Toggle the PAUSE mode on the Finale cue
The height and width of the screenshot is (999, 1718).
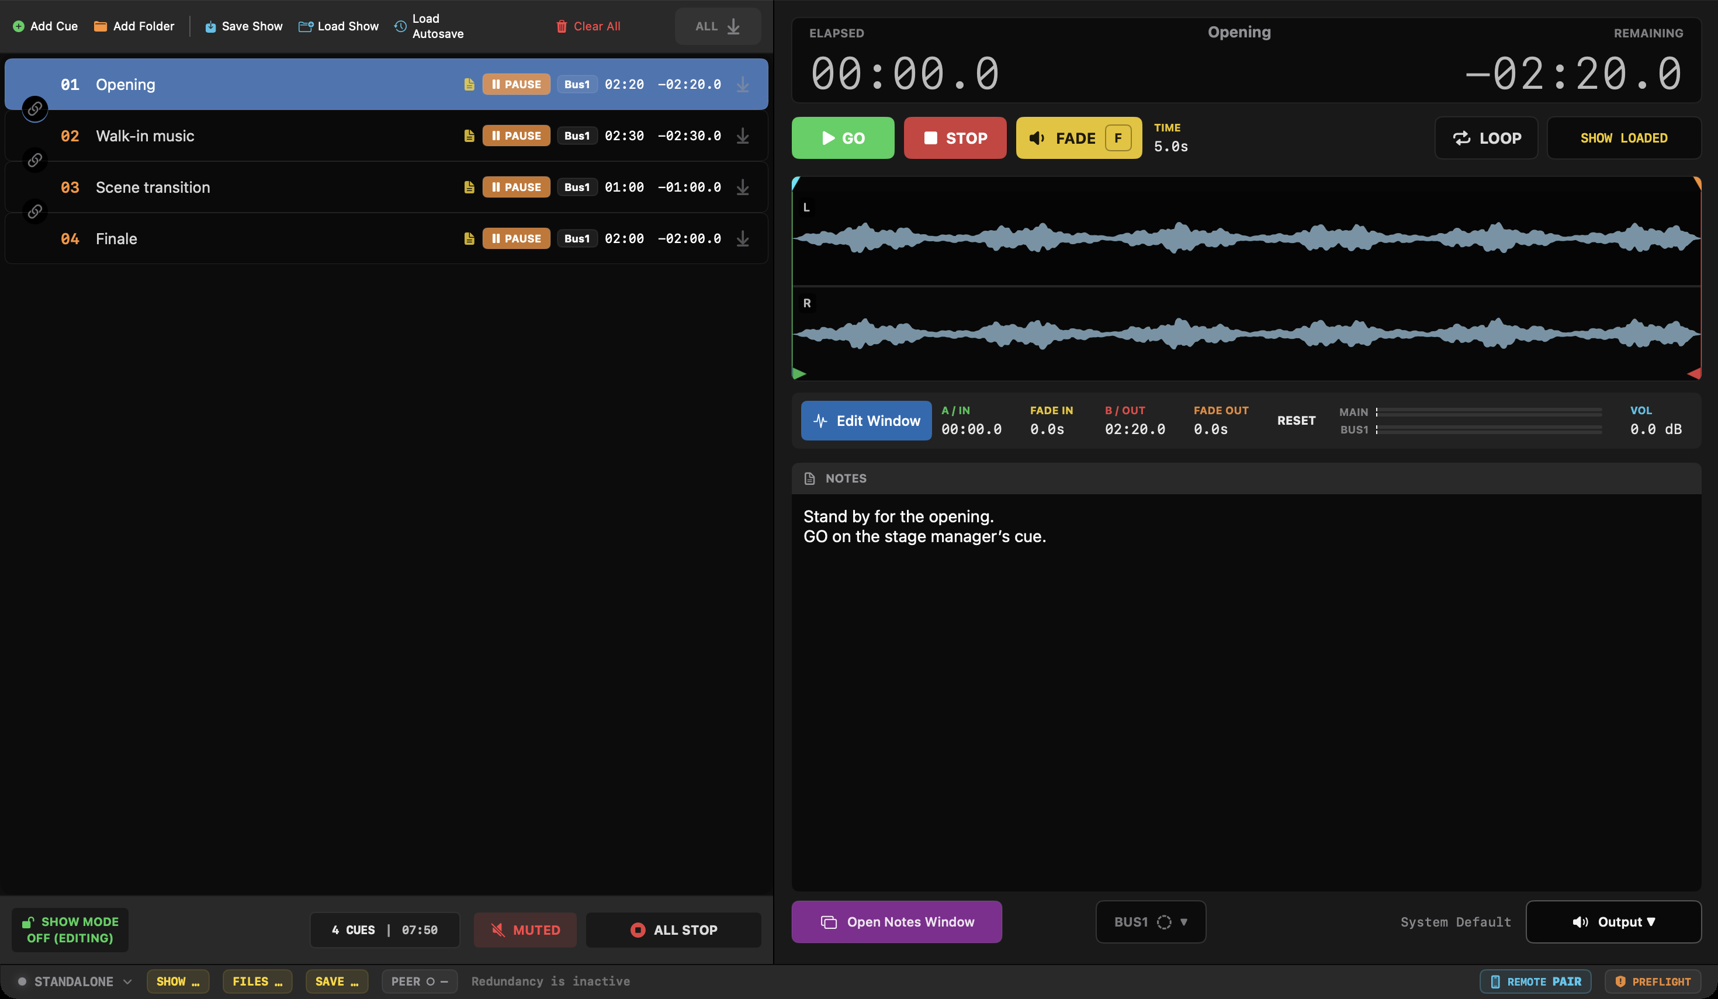tap(516, 238)
